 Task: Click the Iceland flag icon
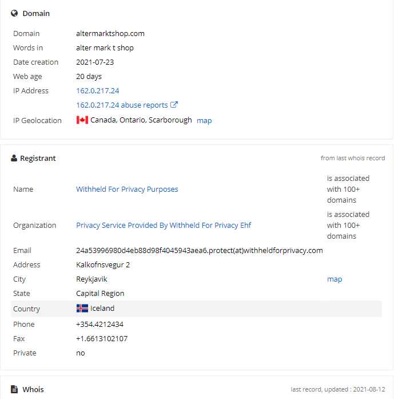(x=82, y=308)
